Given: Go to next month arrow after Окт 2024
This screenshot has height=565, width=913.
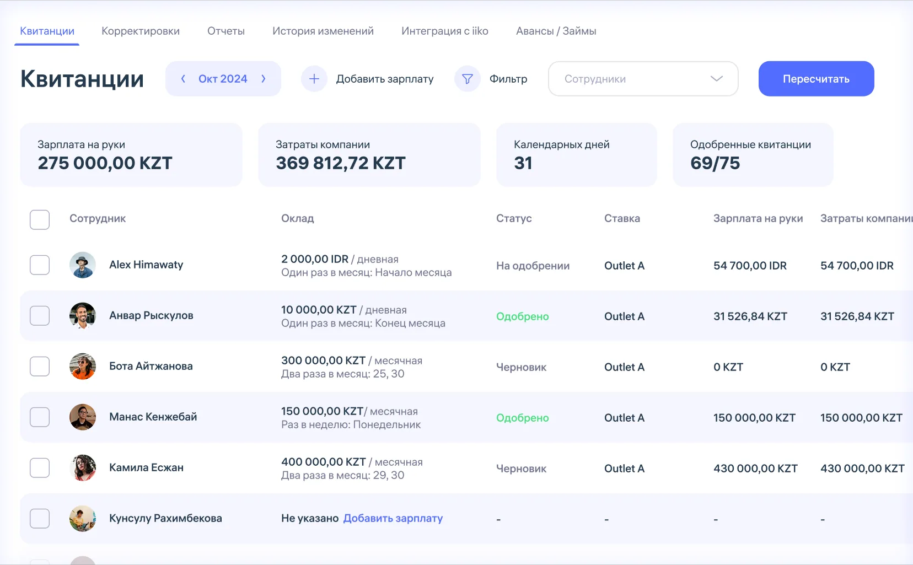Looking at the screenshot, I should (x=264, y=79).
